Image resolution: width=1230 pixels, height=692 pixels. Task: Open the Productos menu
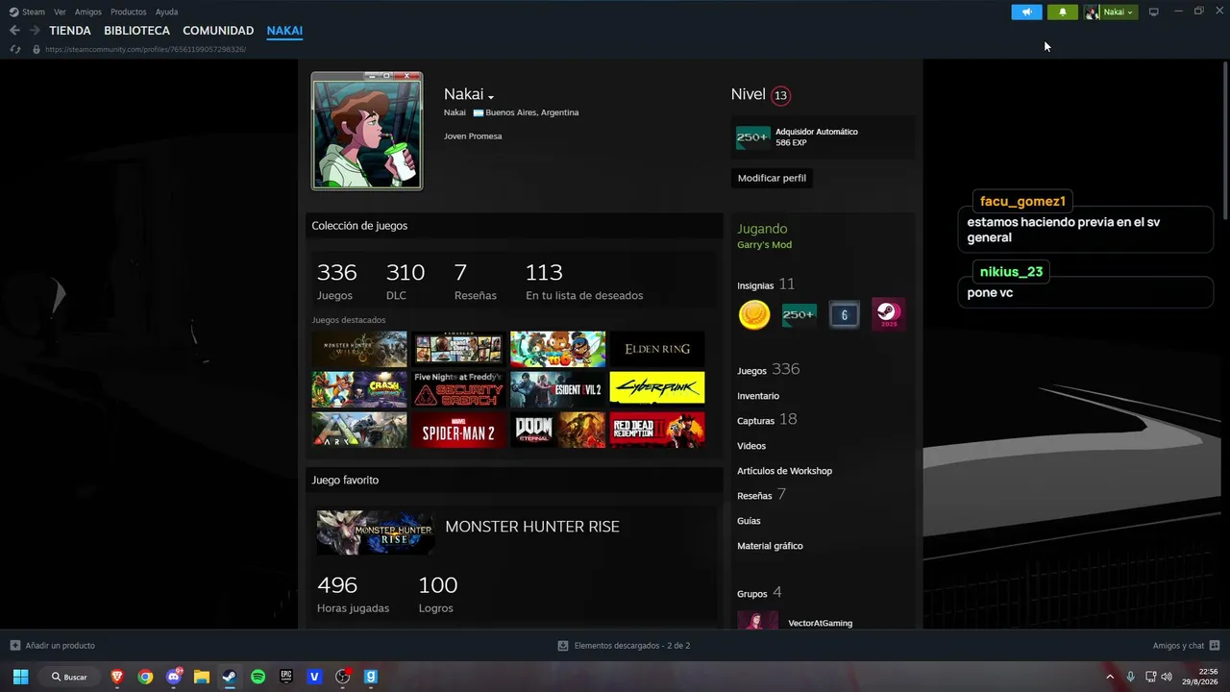(x=129, y=12)
